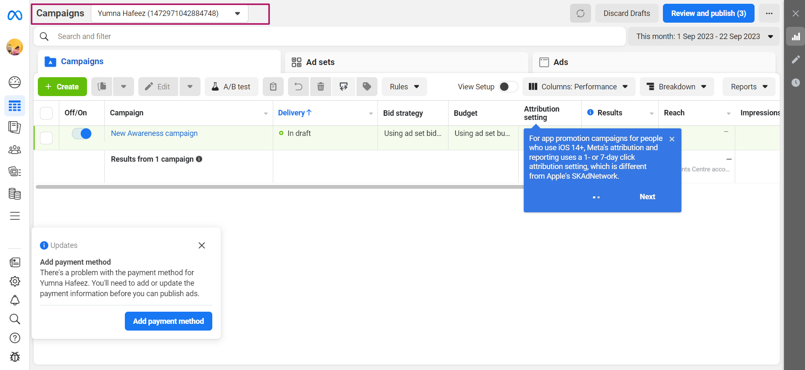Click the duplicate campaign icon

(x=102, y=87)
